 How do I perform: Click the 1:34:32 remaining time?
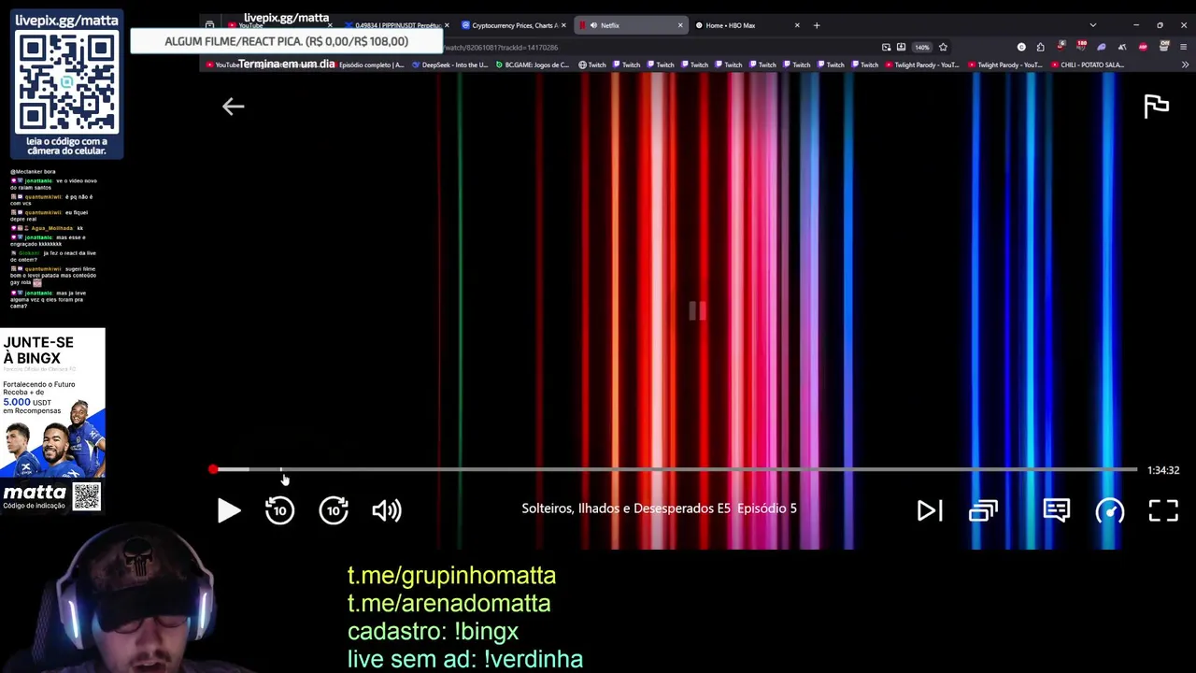pyautogui.click(x=1163, y=470)
